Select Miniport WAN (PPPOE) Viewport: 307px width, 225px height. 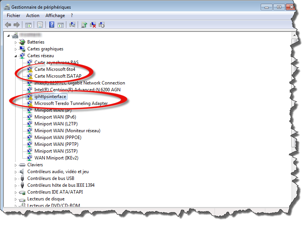click(58, 137)
